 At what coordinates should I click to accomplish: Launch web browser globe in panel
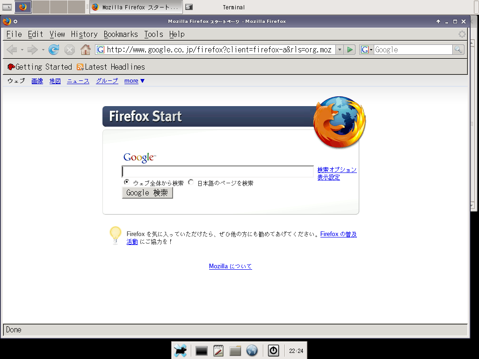pos(252,351)
